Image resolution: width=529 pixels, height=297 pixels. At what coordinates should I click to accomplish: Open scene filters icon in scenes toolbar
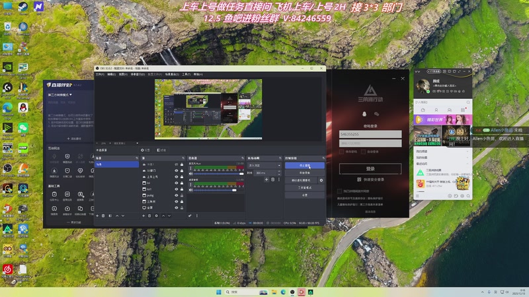pos(110,216)
